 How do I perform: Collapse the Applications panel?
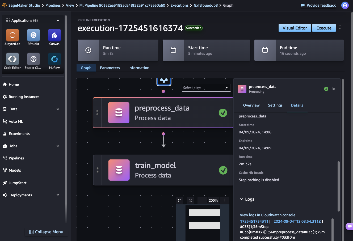tap(58, 20)
